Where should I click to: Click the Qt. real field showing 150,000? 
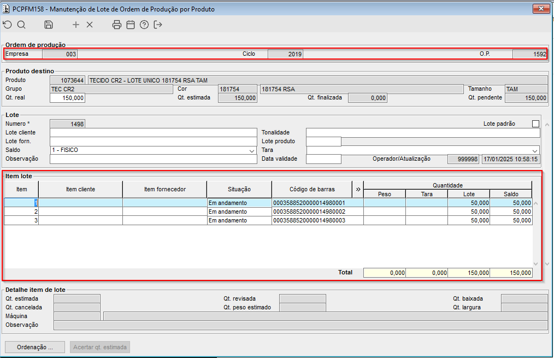[x=68, y=98]
